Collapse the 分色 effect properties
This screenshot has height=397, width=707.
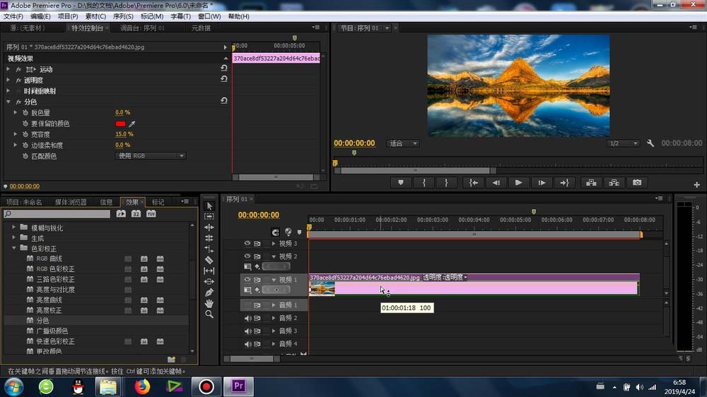click(8, 102)
